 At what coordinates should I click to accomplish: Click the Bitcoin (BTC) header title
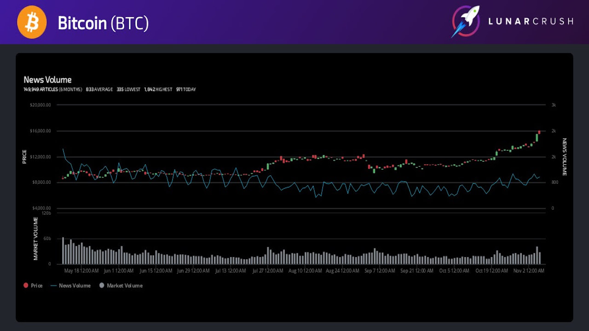point(103,23)
